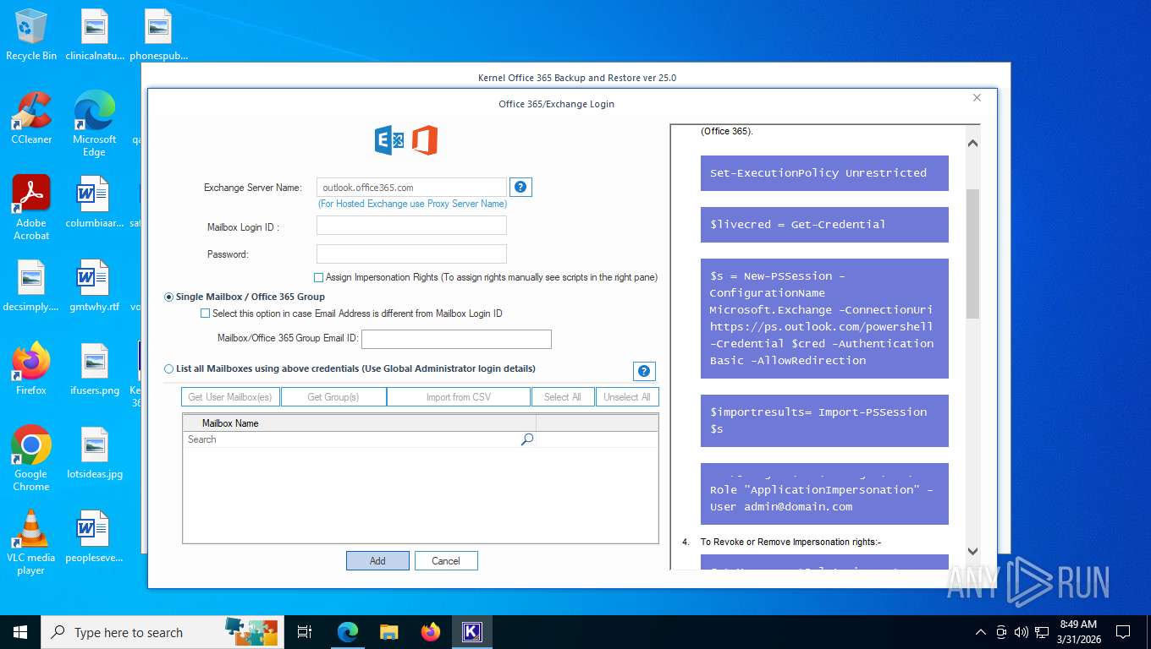Click 'For Hosted Exchange use Proxy Server Name' note
Image resolution: width=1151 pixels, height=649 pixels.
[412, 204]
